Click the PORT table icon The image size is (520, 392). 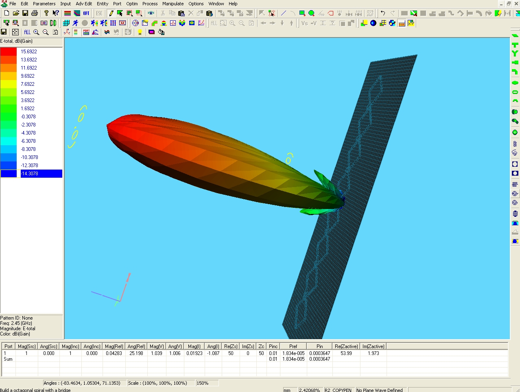(x=86, y=32)
